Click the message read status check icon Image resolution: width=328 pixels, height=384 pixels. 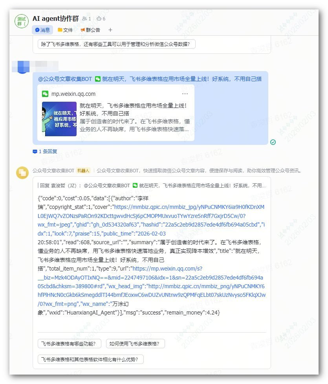pyautogui.click(x=273, y=142)
